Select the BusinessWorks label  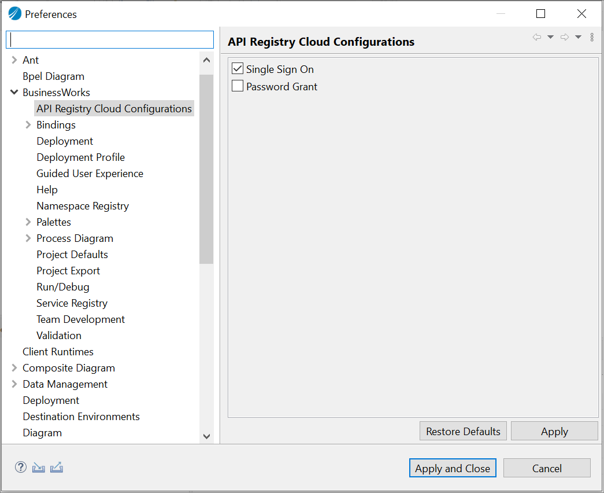[x=56, y=93]
